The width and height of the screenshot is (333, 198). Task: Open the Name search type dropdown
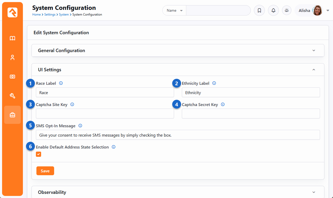[x=174, y=11]
